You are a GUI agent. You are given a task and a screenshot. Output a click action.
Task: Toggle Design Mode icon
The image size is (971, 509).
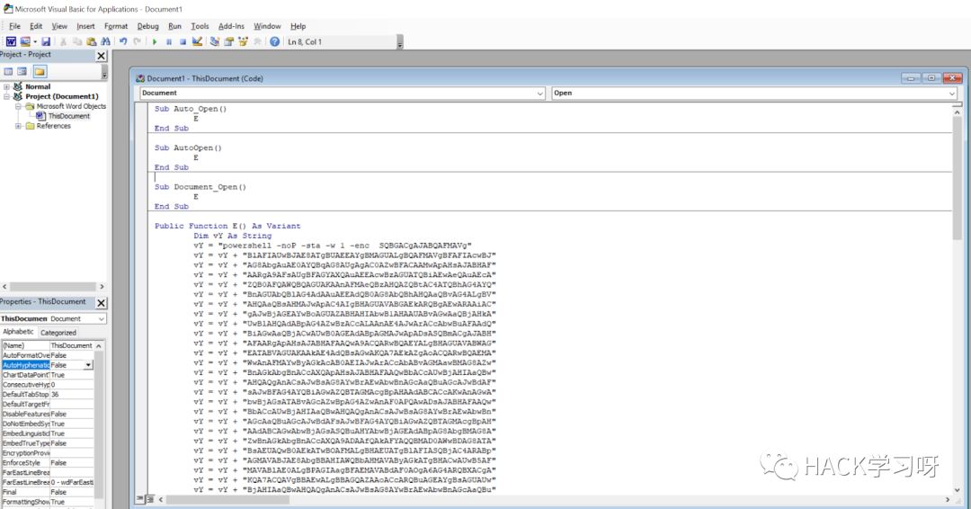click(197, 41)
